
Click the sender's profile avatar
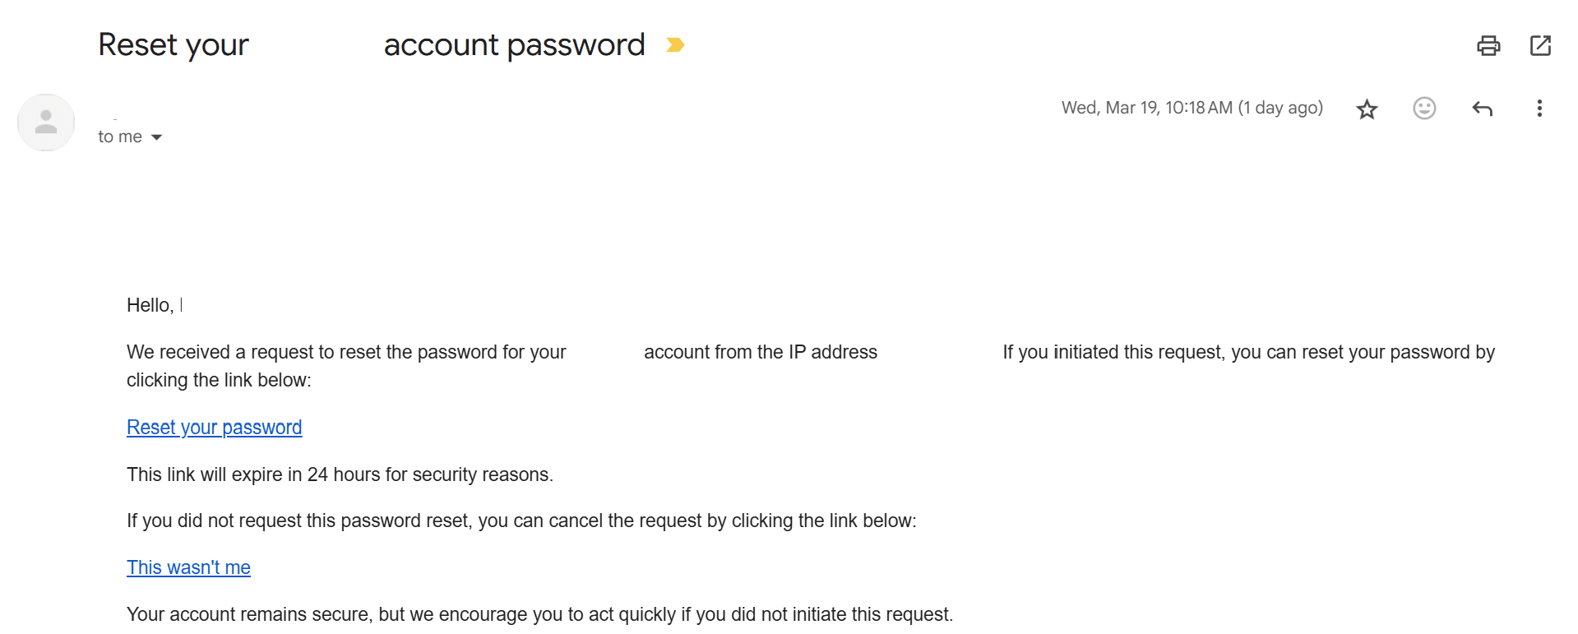click(45, 122)
